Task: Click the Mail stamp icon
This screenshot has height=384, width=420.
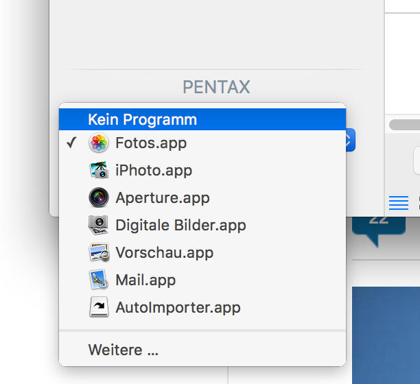Action: click(99, 280)
